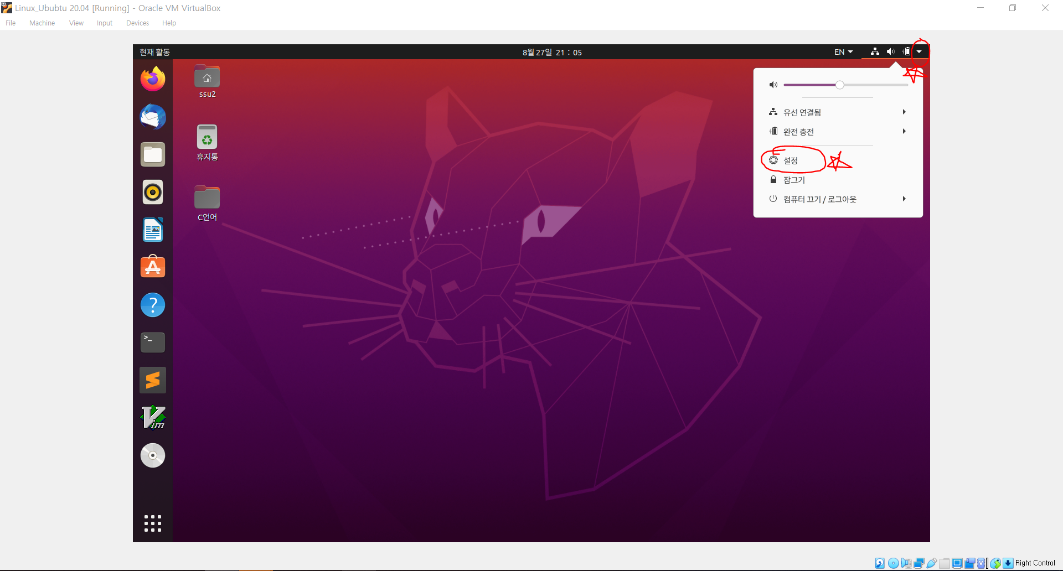Click VirtualBox optical drive status icon
The height and width of the screenshot is (571, 1063).
pyautogui.click(x=893, y=563)
